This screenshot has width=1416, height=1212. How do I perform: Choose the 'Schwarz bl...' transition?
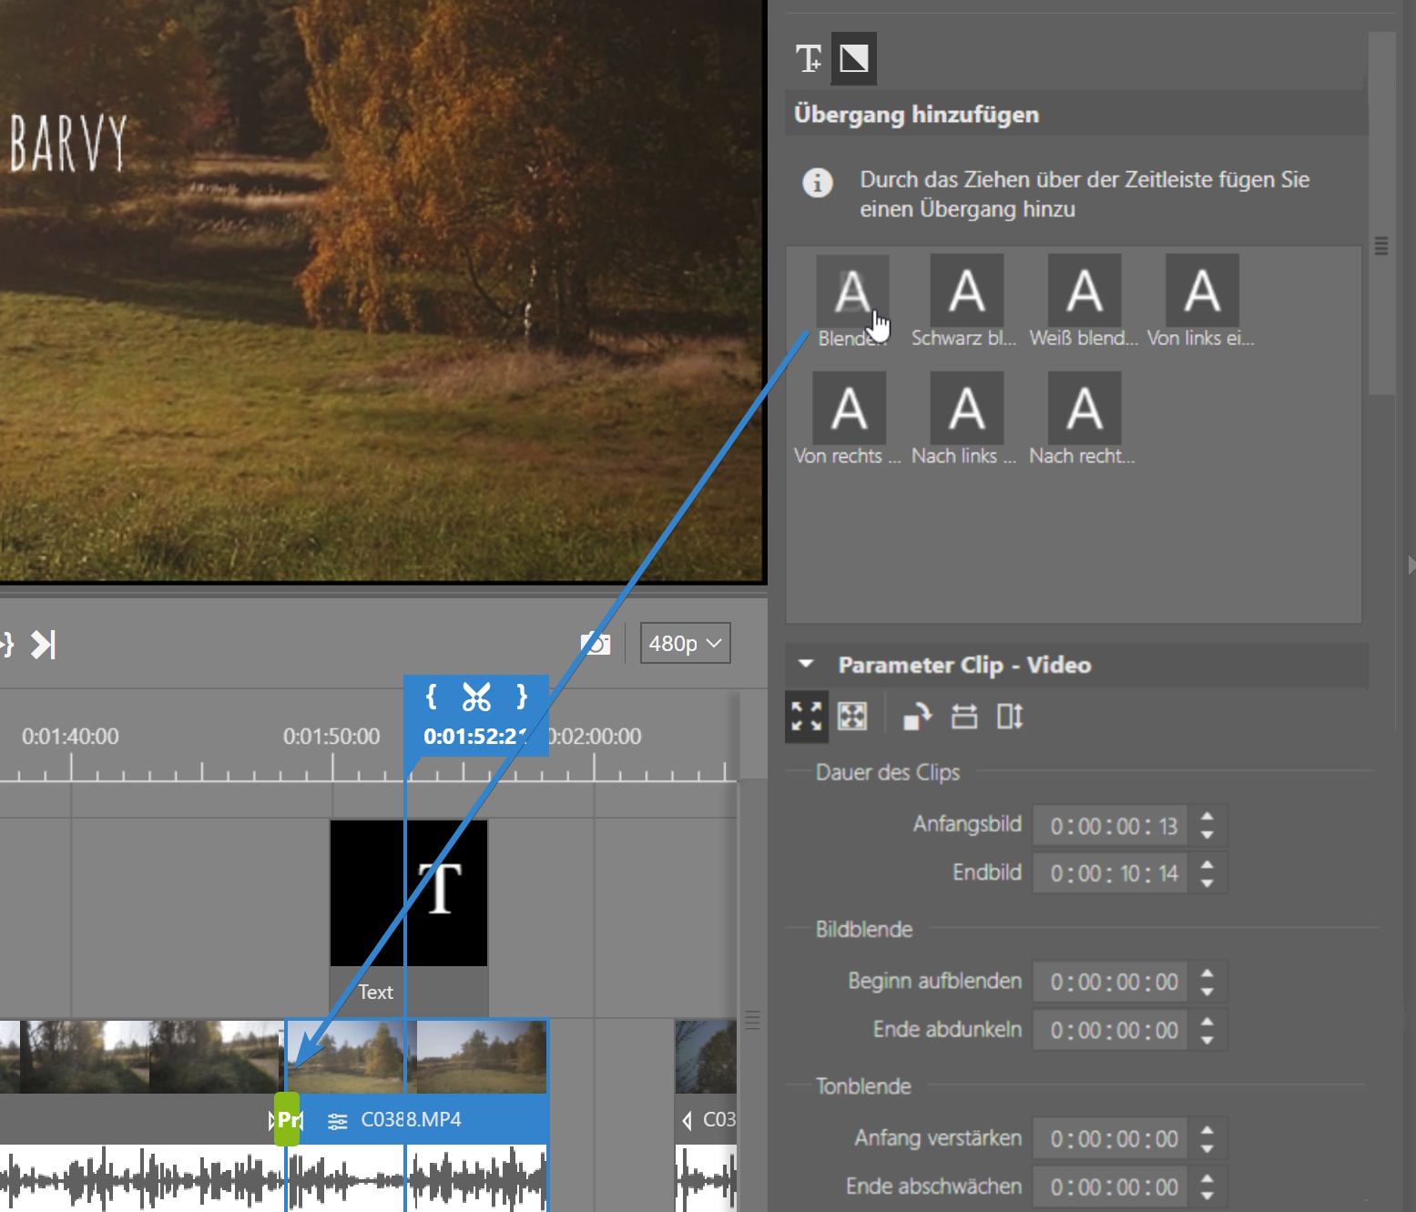click(x=967, y=291)
